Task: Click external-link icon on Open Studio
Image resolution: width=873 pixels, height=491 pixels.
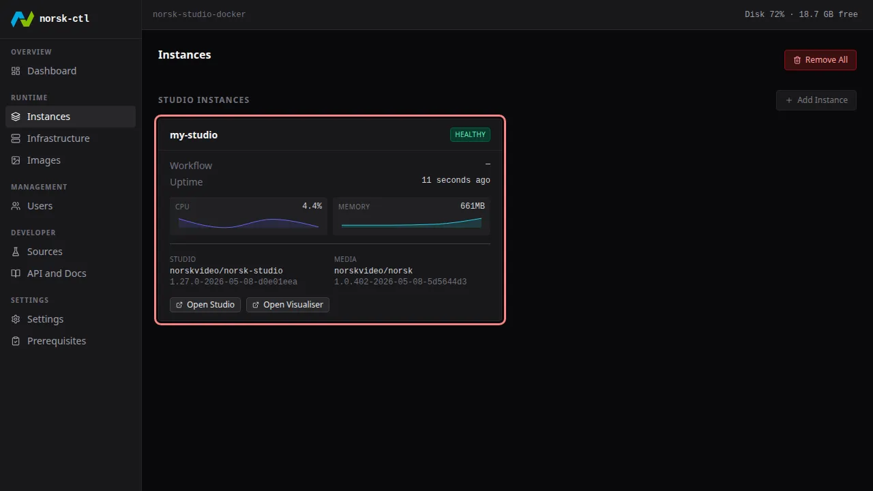Action: click(179, 305)
